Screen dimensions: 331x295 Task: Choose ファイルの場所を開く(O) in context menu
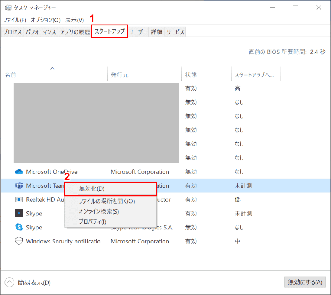click(110, 201)
